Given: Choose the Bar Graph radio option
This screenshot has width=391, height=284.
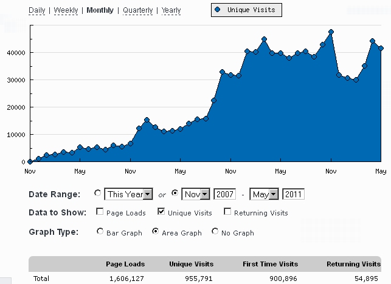Looking at the screenshot, I should [100, 232].
